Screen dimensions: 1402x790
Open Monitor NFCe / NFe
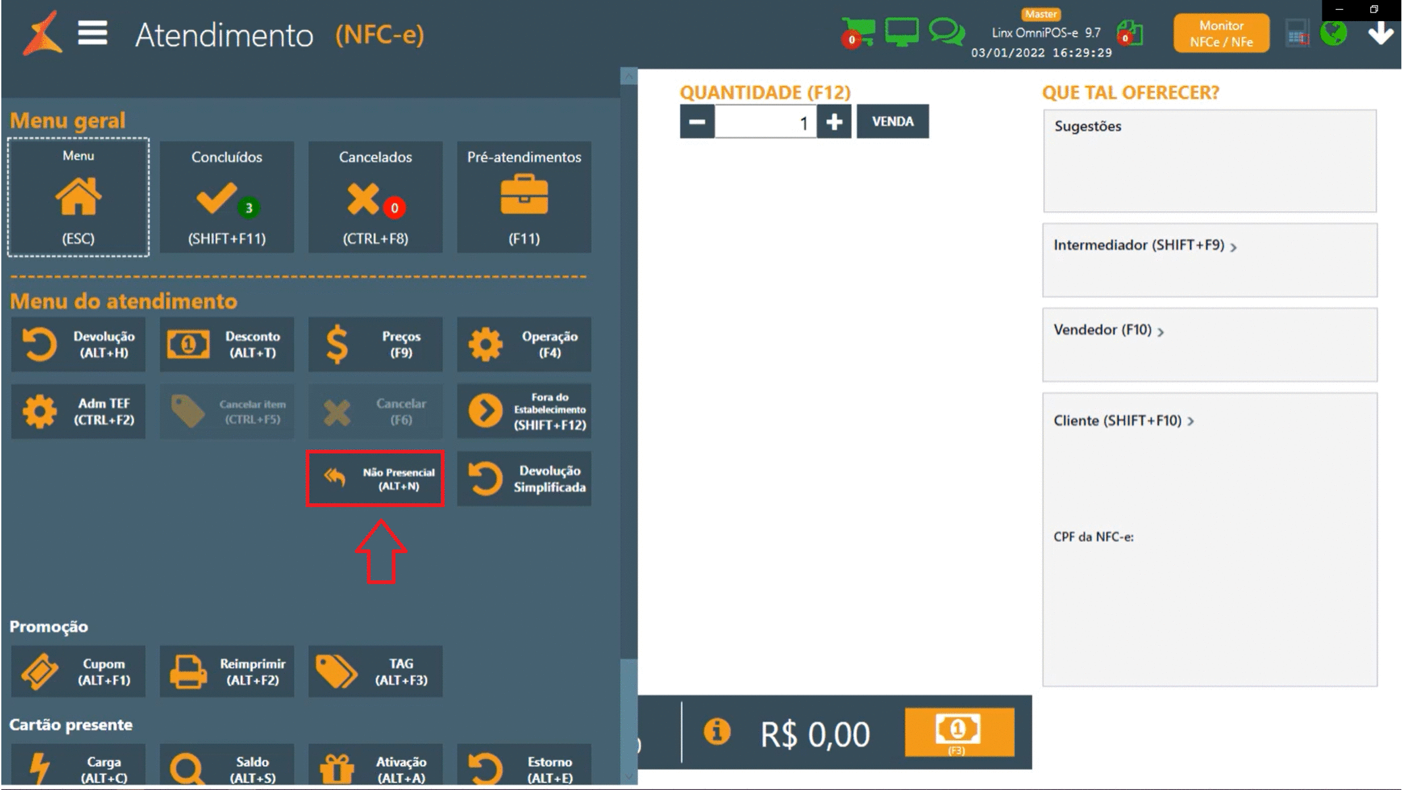pos(1221,34)
